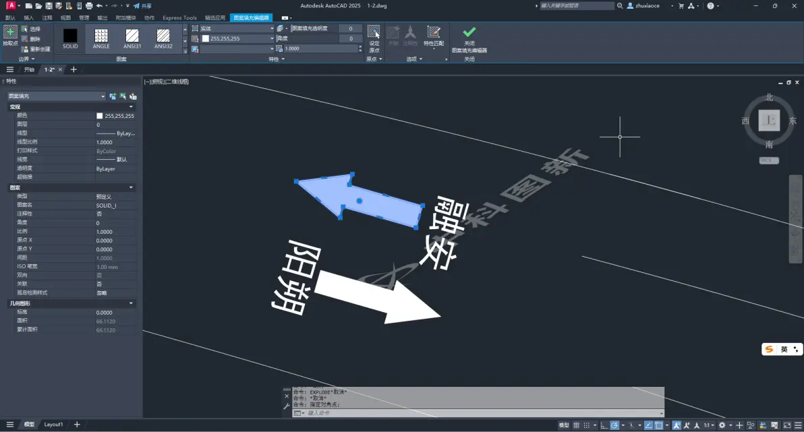804x432 pixels.
Task: Click 重新创建 recreate boundary button
Action: [x=35, y=49]
